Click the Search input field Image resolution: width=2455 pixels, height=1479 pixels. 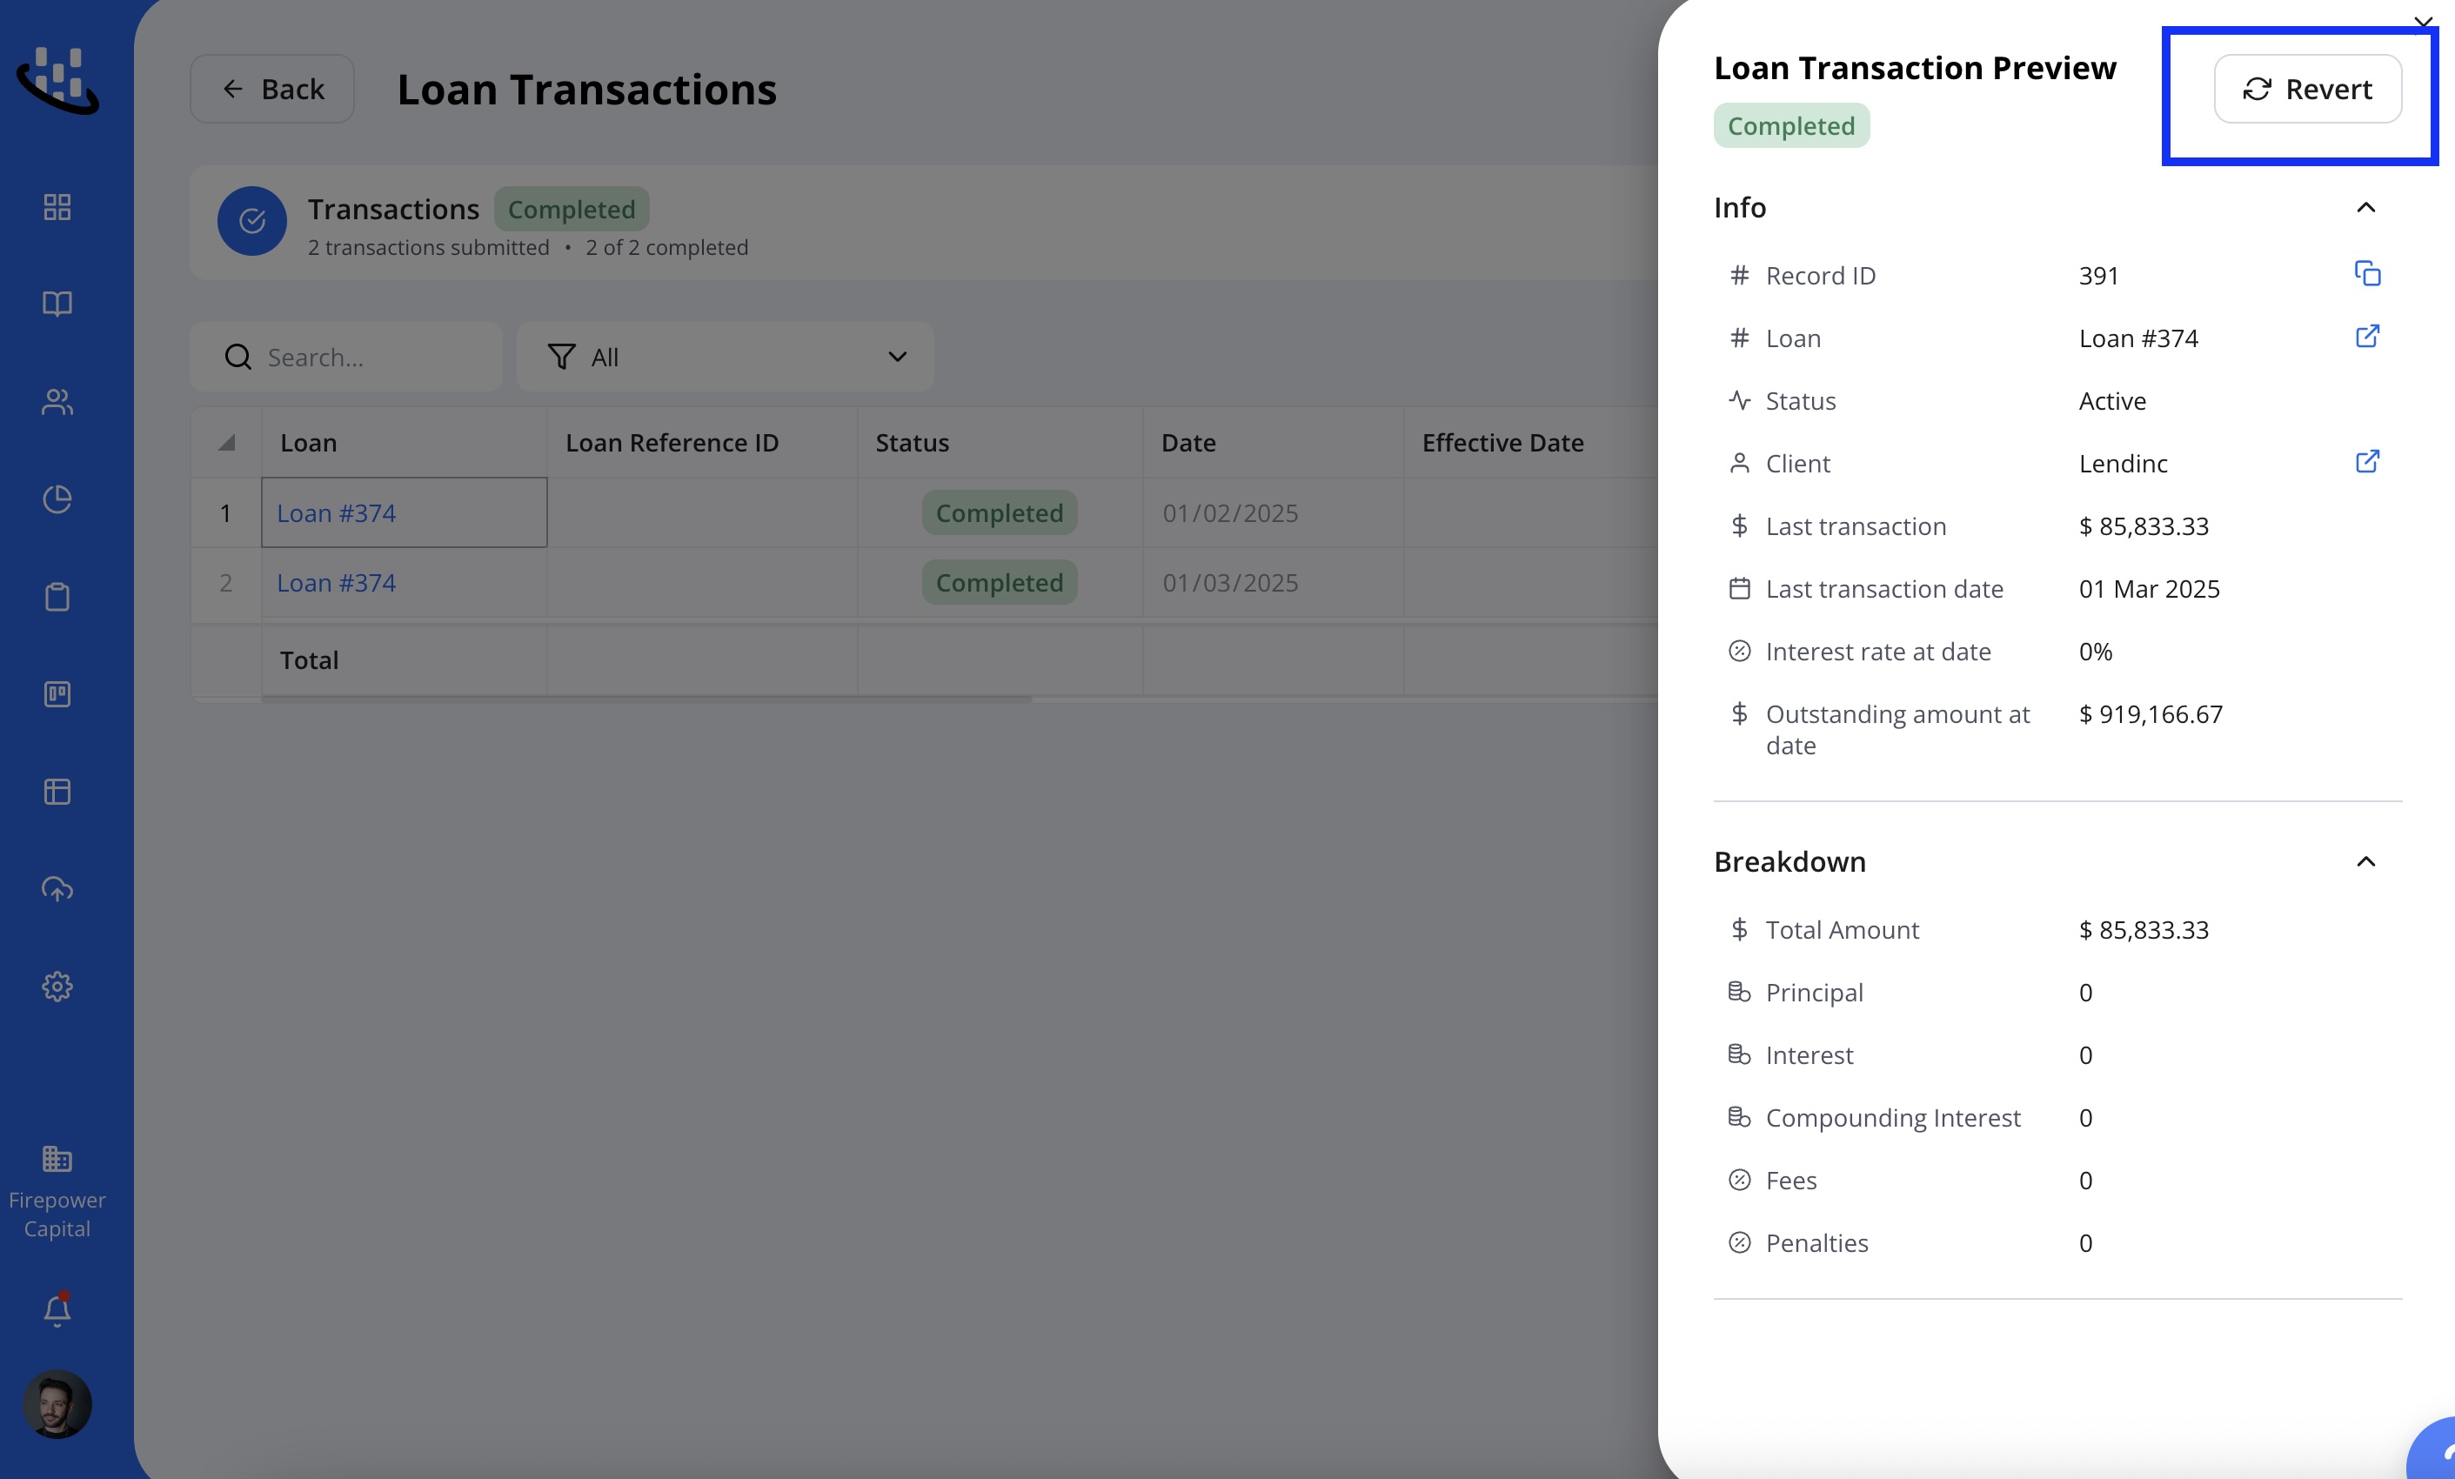[345, 357]
